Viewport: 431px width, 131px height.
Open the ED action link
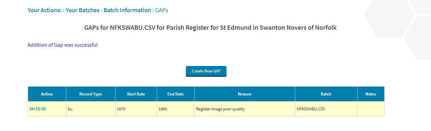coord(38,109)
